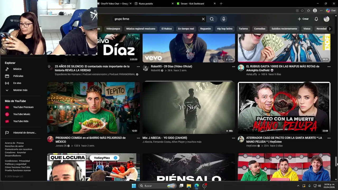The image size is (338, 190).
Task: Open the YoSoyPlex boxing video thumbnail
Action: point(93,167)
